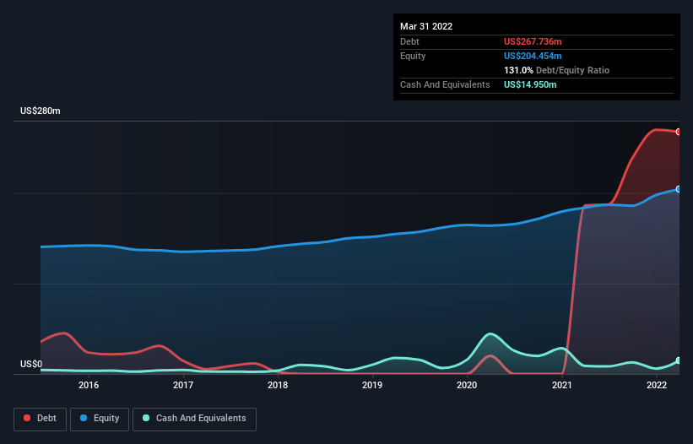The image size is (693, 444).
Task: Click the 2021 x-axis label
Action: pyautogui.click(x=561, y=385)
